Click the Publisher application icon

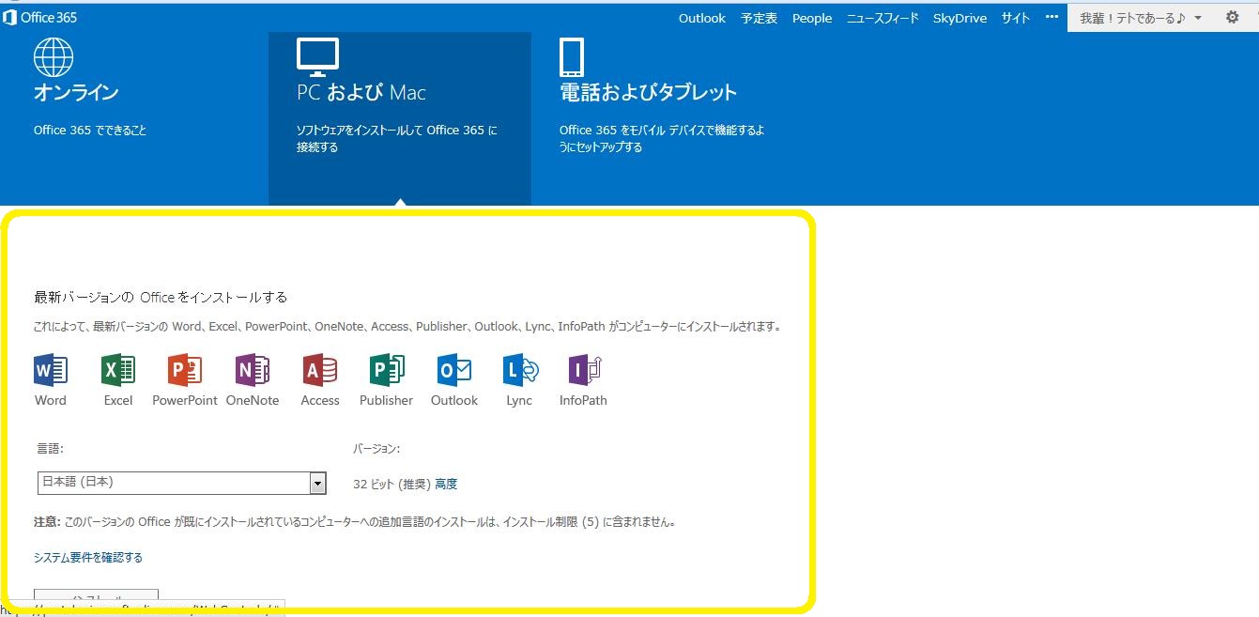click(387, 371)
